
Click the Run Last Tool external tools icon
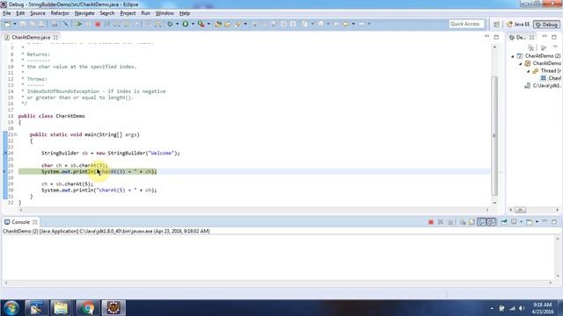tap(201, 24)
